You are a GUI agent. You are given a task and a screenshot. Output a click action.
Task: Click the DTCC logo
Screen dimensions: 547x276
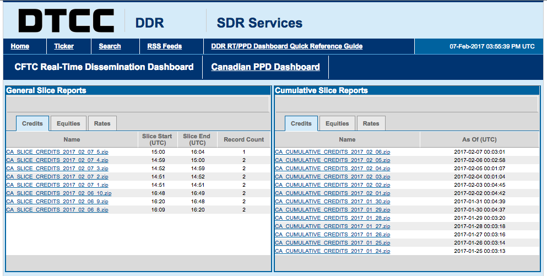(x=66, y=21)
